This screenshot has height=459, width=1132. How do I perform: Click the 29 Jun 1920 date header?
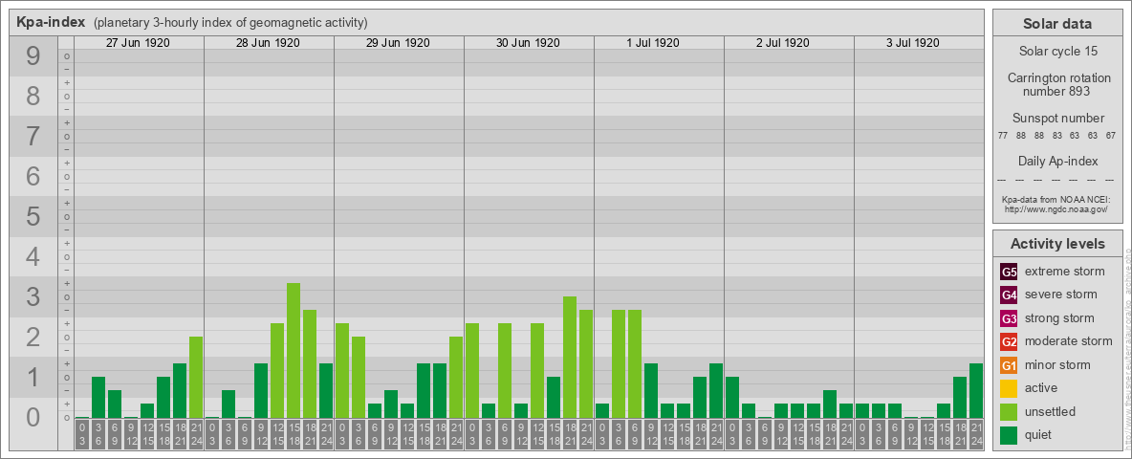pyautogui.click(x=398, y=43)
